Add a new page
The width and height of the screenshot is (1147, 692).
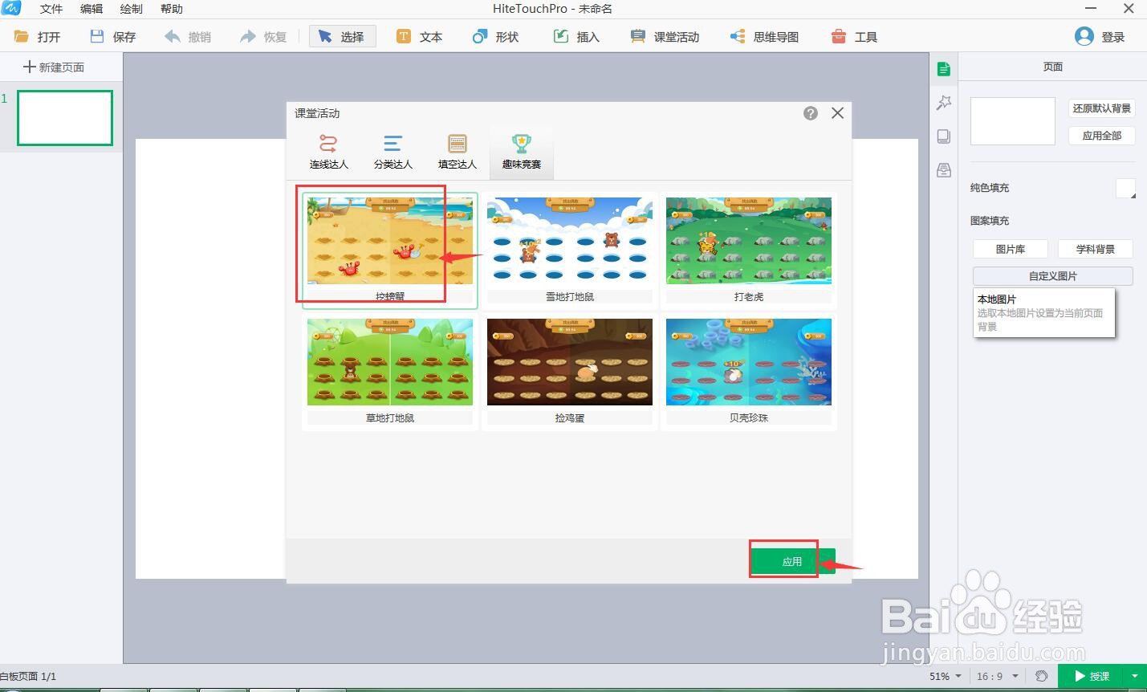tap(54, 67)
